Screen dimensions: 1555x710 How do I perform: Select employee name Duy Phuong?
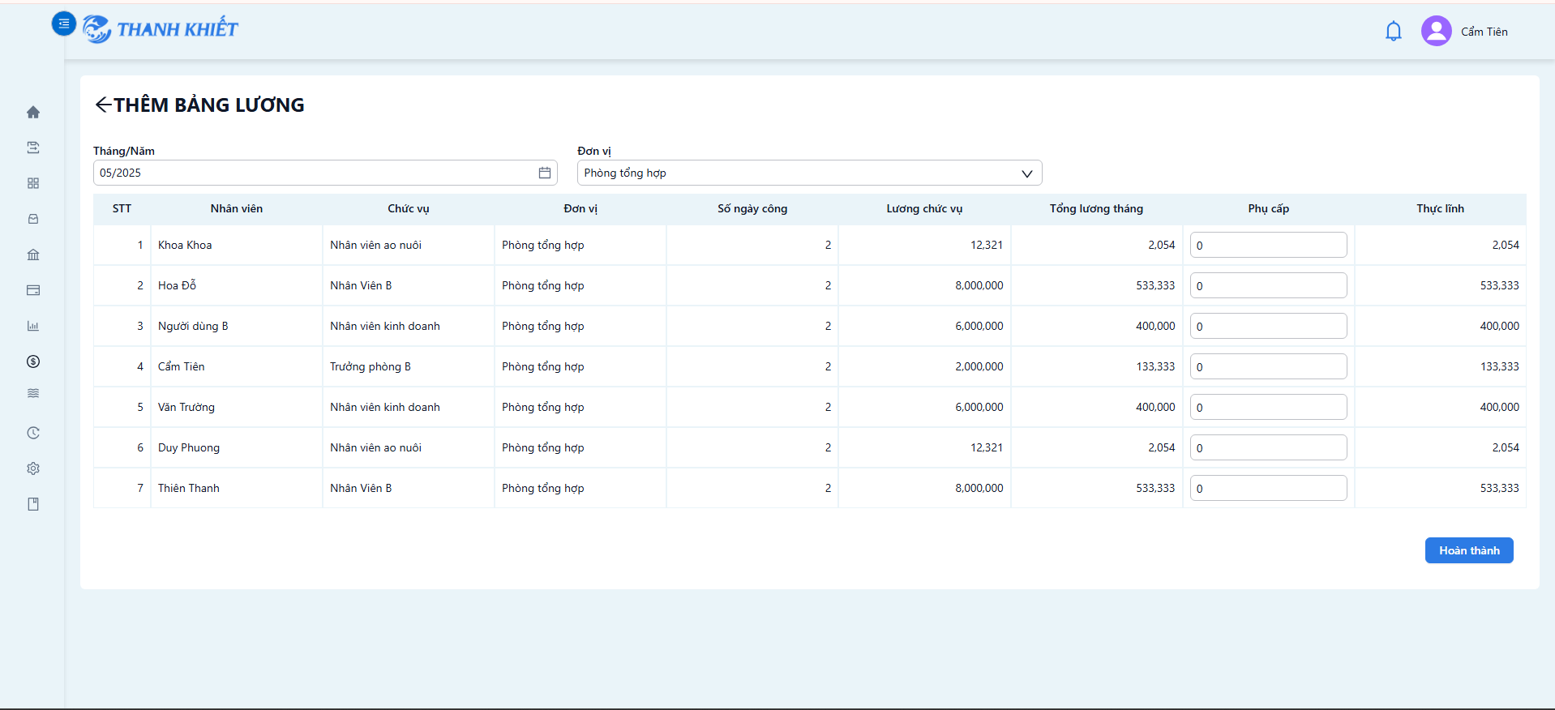188,447
